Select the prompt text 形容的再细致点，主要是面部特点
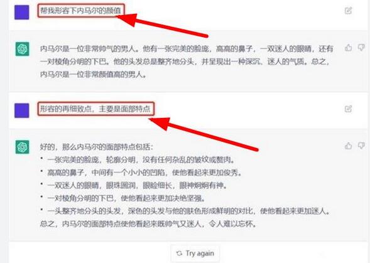Viewport: 370px width, 263px height. tap(95, 109)
